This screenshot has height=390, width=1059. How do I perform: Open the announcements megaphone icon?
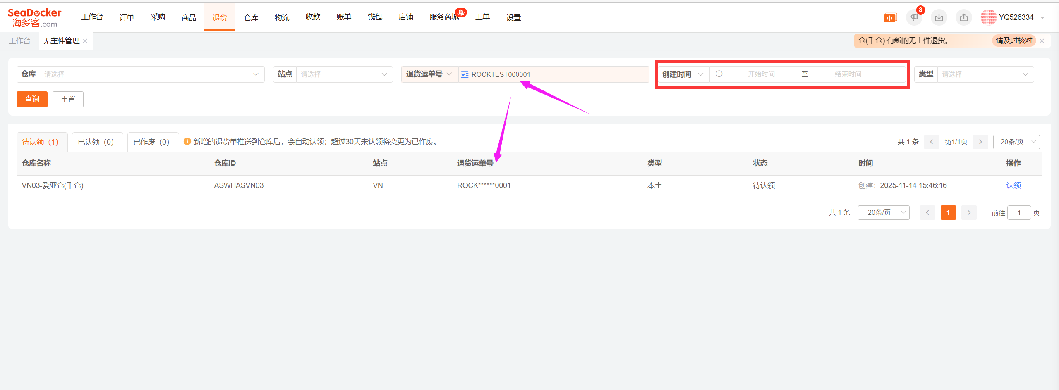pyautogui.click(x=914, y=17)
